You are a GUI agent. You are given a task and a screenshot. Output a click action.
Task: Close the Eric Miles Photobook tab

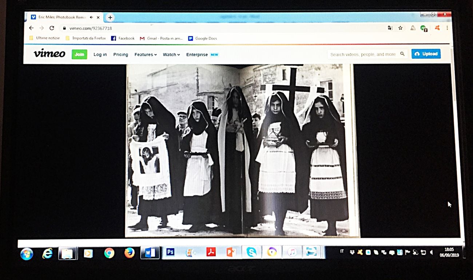(x=98, y=17)
